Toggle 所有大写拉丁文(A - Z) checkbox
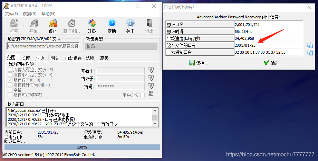318x161 pixels. pyautogui.click(x=10, y=70)
